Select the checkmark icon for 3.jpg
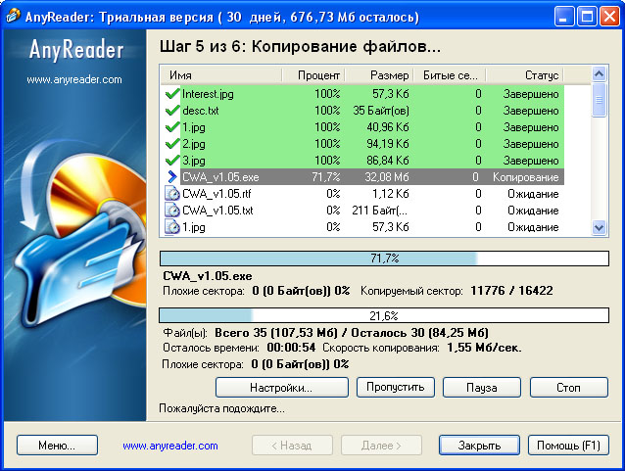This screenshot has width=625, height=471. [172, 161]
